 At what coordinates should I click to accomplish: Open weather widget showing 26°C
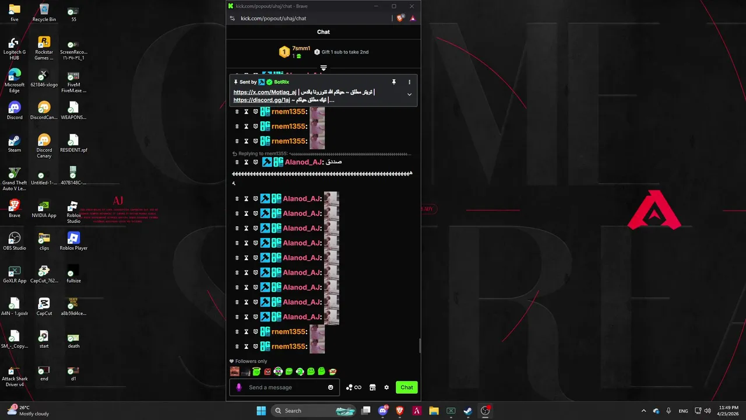28,411
